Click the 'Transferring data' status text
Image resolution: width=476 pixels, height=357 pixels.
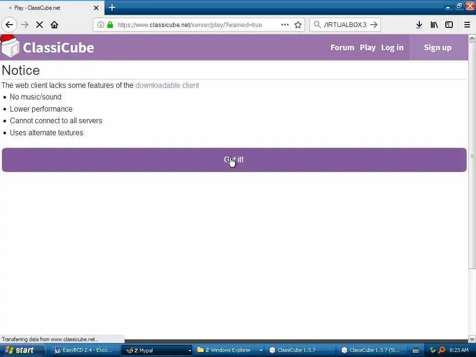[x=49, y=339]
